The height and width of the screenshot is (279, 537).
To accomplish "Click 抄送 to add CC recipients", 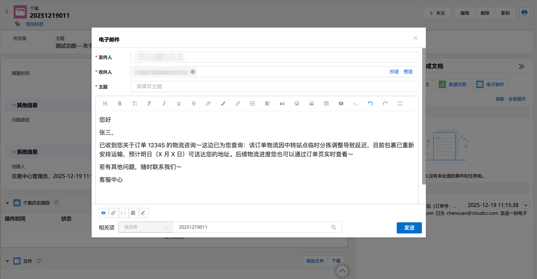I will [394, 72].
